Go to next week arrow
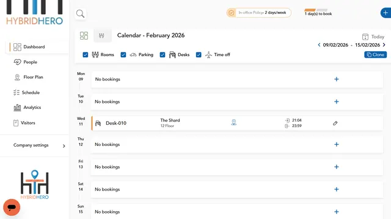This screenshot has height=219, width=391. [x=384, y=44]
